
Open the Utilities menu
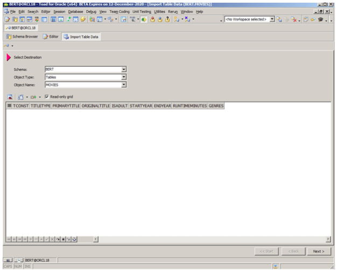(x=159, y=12)
